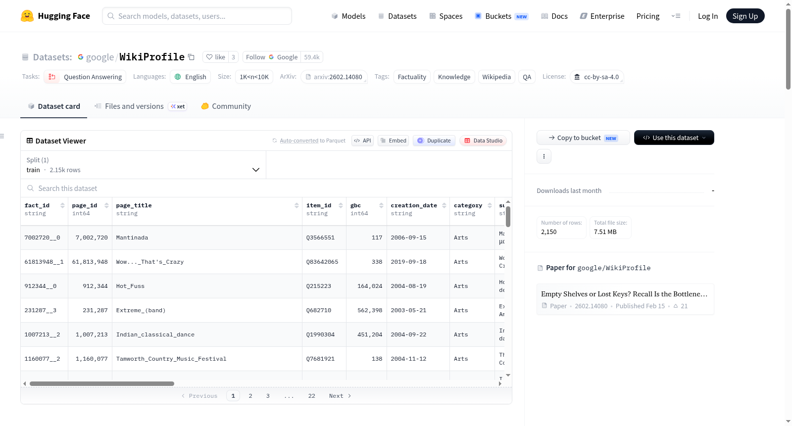
Task: Click the page scrollbar thumb
Action: coord(788,49)
